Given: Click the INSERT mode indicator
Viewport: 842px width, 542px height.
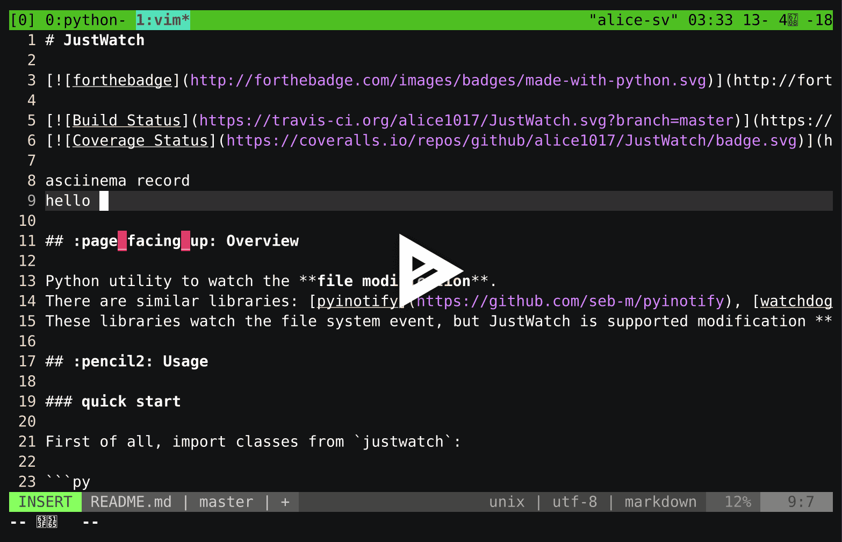Looking at the screenshot, I should point(45,502).
